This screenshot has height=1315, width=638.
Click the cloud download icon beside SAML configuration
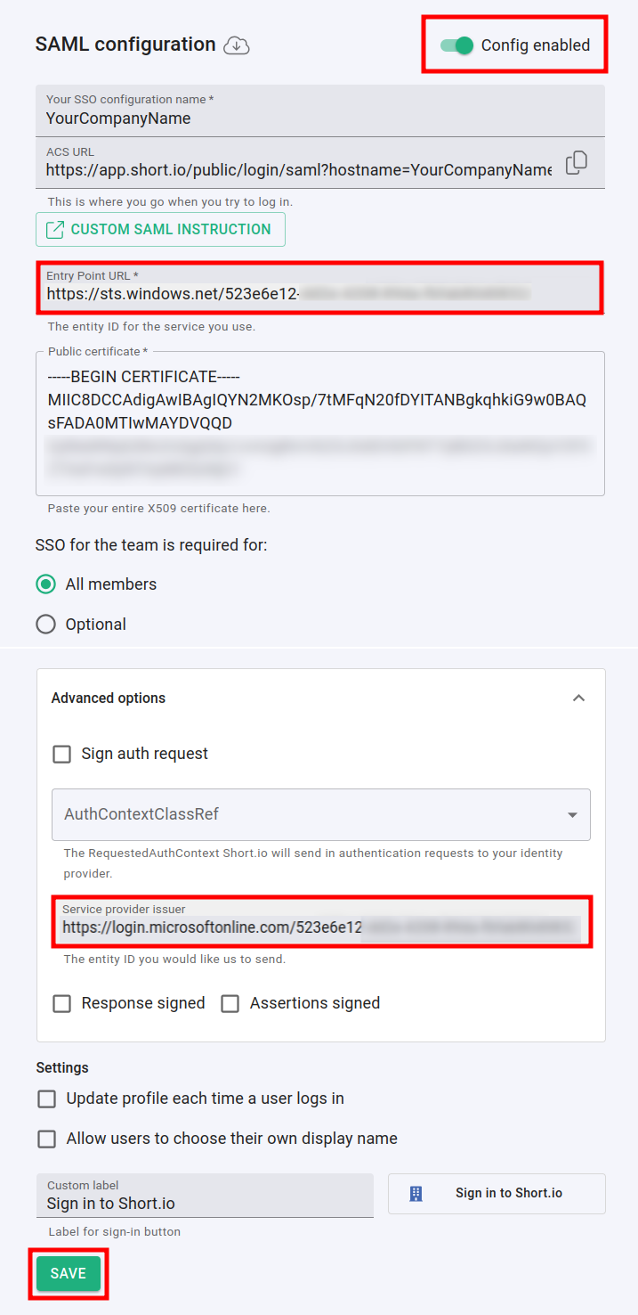(236, 45)
